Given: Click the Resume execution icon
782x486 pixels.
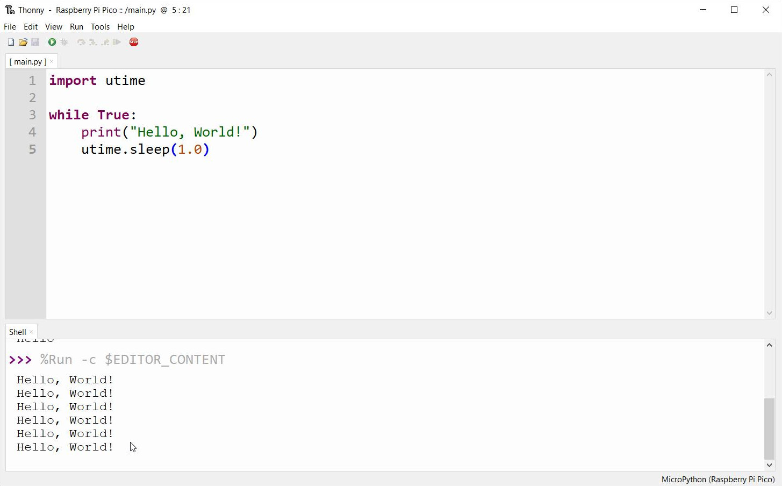Looking at the screenshot, I should pyautogui.click(x=117, y=42).
